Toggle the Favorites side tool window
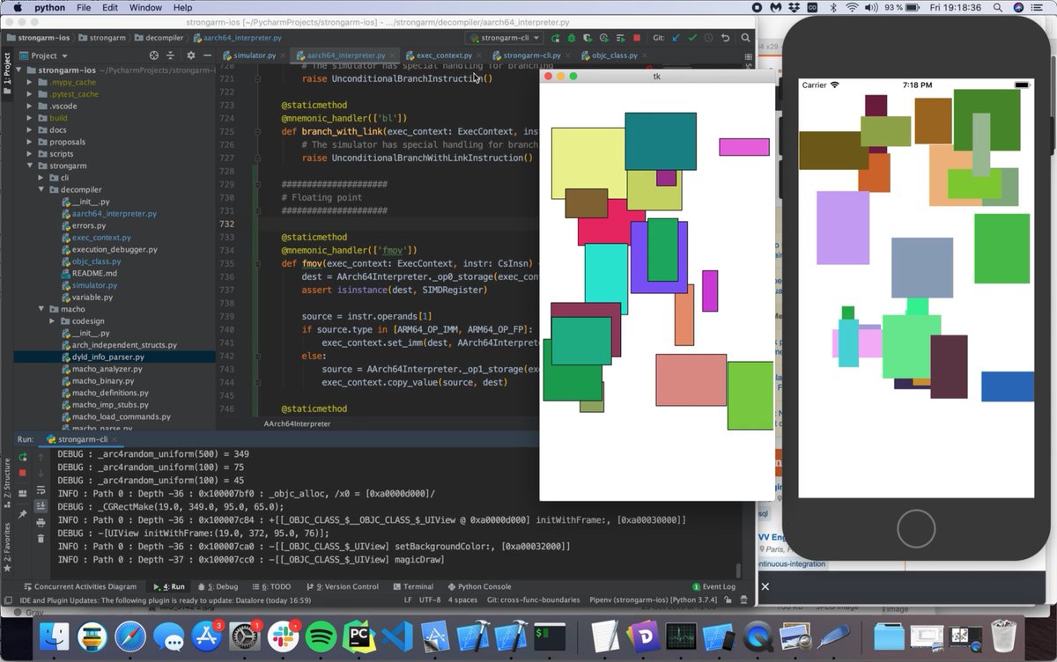The width and height of the screenshot is (1057, 662). [7, 546]
